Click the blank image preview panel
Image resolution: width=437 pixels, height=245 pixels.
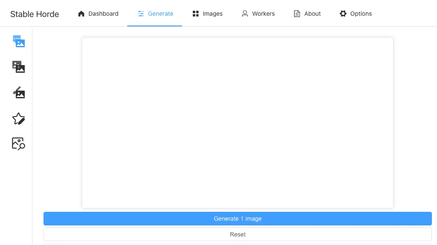[238, 123]
